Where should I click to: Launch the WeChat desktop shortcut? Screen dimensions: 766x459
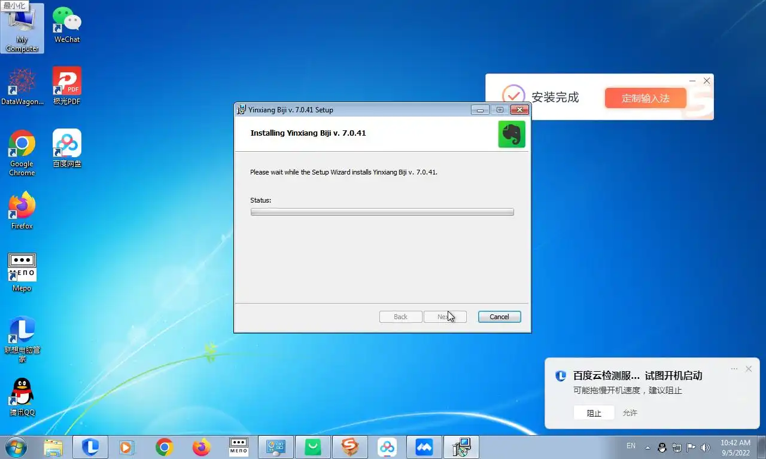click(x=67, y=25)
